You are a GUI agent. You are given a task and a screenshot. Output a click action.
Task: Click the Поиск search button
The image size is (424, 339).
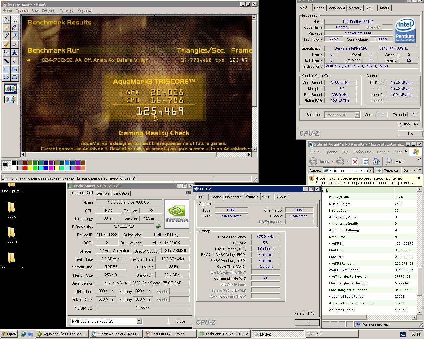click(394, 161)
